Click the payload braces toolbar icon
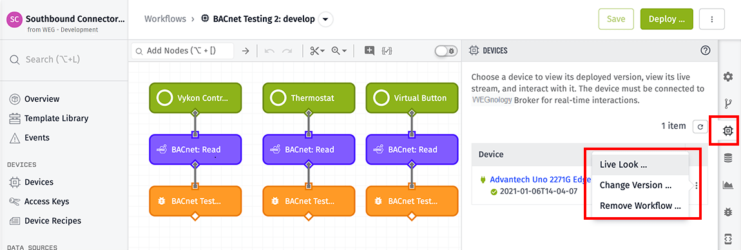This screenshot has width=741, height=250. point(387,50)
